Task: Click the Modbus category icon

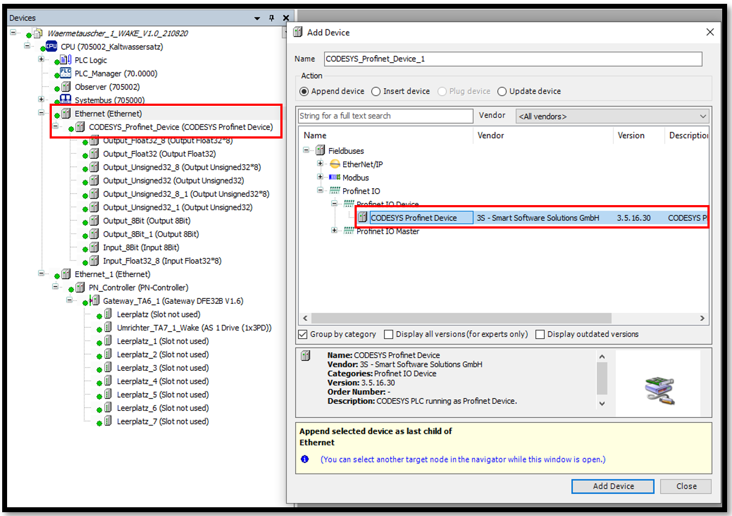Action: 335,178
